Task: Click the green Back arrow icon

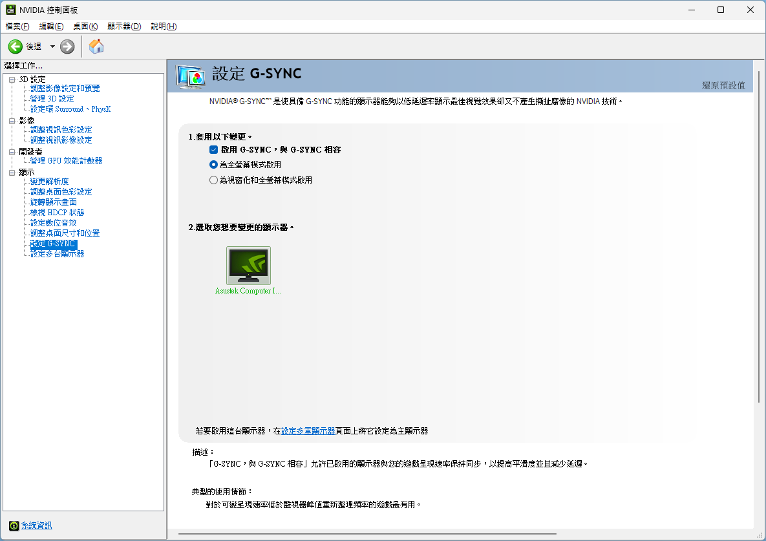Action: click(15, 47)
